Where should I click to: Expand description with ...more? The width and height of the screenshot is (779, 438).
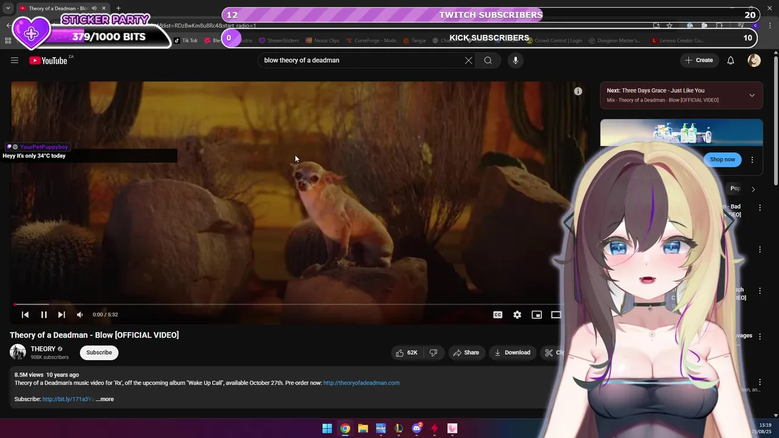pyautogui.click(x=105, y=399)
